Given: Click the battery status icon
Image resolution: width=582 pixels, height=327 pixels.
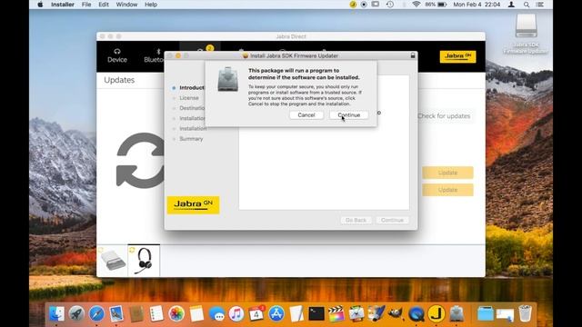Looking at the screenshot, I should coord(442,5).
